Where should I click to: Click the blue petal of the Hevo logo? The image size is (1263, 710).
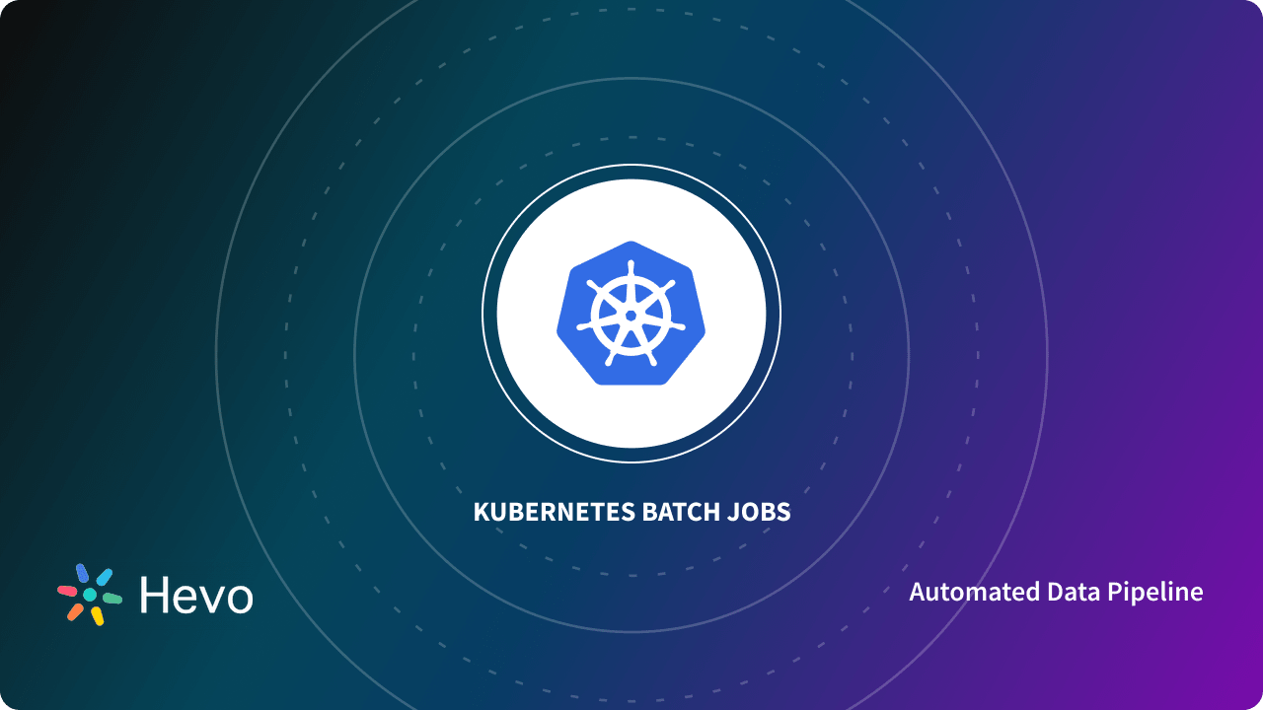click(x=83, y=574)
